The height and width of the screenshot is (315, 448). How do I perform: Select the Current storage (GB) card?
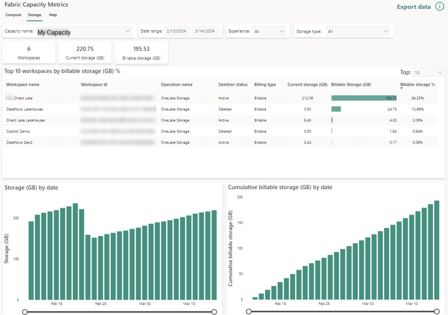85,52
